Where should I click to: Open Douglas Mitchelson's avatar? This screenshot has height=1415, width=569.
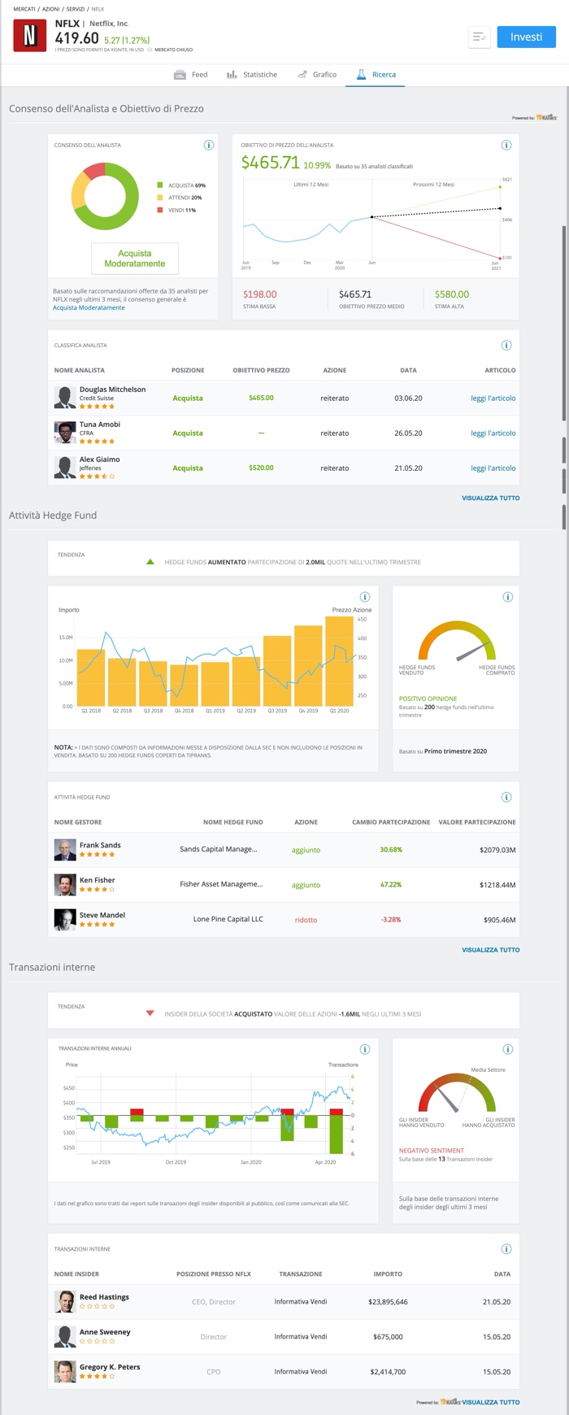[65, 398]
